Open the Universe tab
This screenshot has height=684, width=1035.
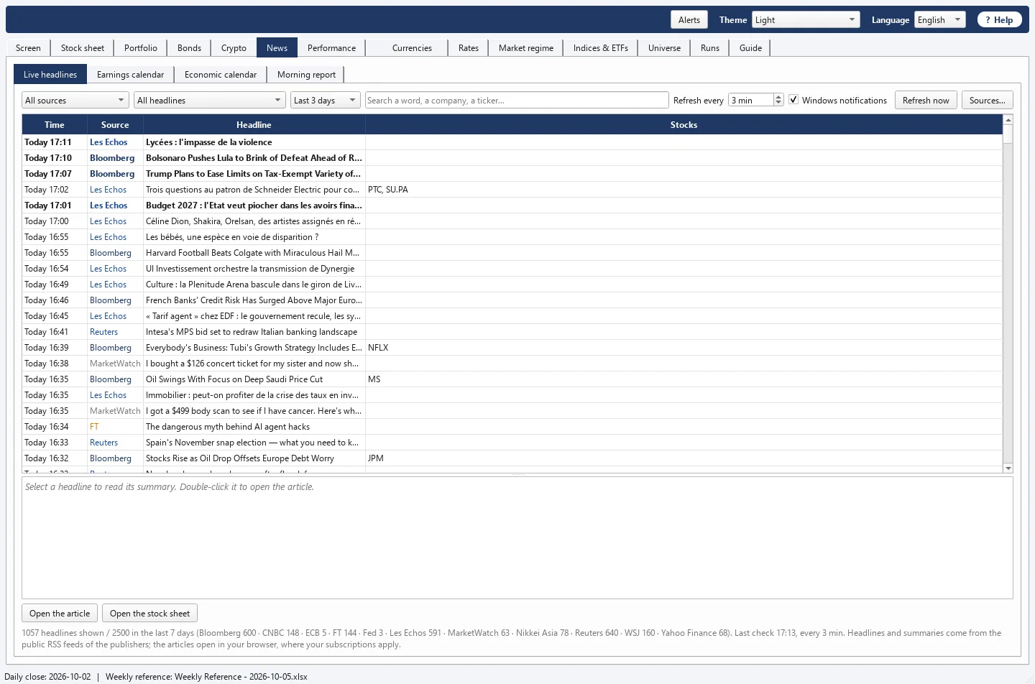(664, 48)
